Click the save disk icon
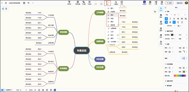The image size is (189, 92). tap(24, 3)
